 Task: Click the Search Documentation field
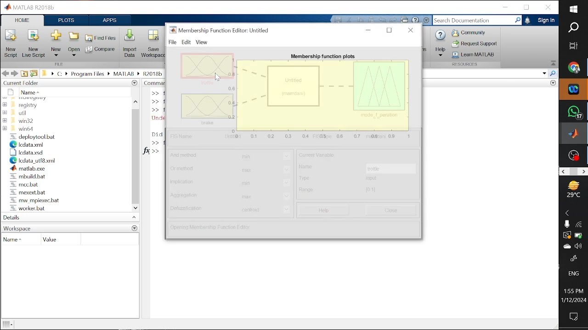click(x=473, y=20)
